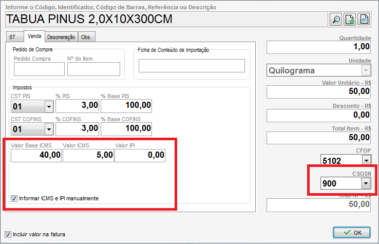Switch to the Desoneração tab
Image resolution: width=379 pixels, height=244 pixels.
(x=61, y=37)
